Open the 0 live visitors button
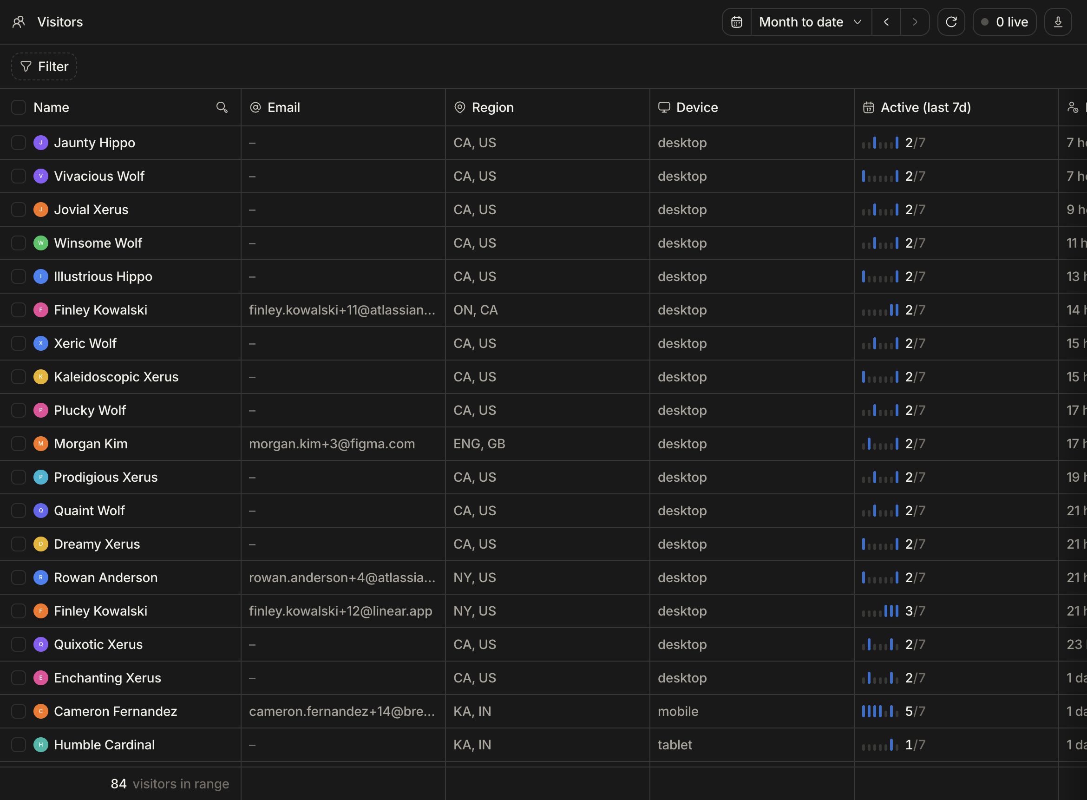The height and width of the screenshot is (800, 1087). pyautogui.click(x=1004, y=22)
